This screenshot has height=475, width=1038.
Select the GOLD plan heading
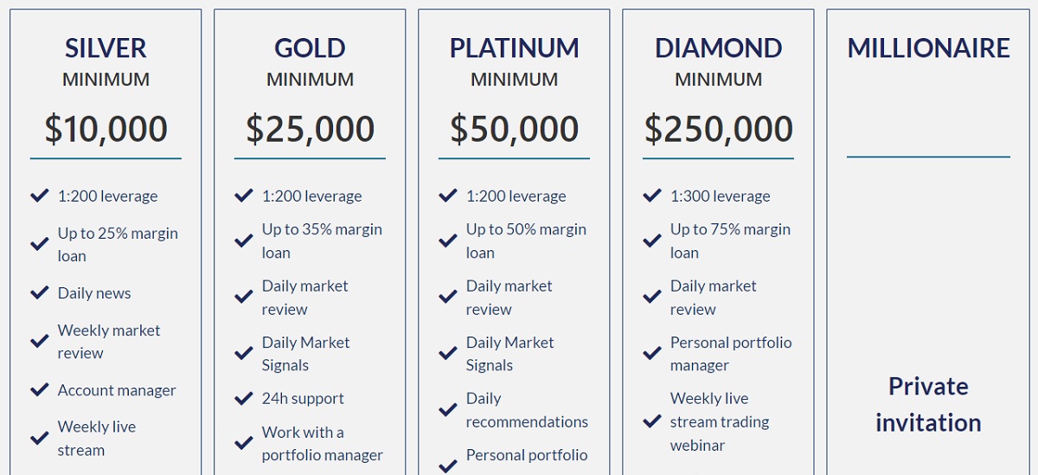[x=310, y=48]
